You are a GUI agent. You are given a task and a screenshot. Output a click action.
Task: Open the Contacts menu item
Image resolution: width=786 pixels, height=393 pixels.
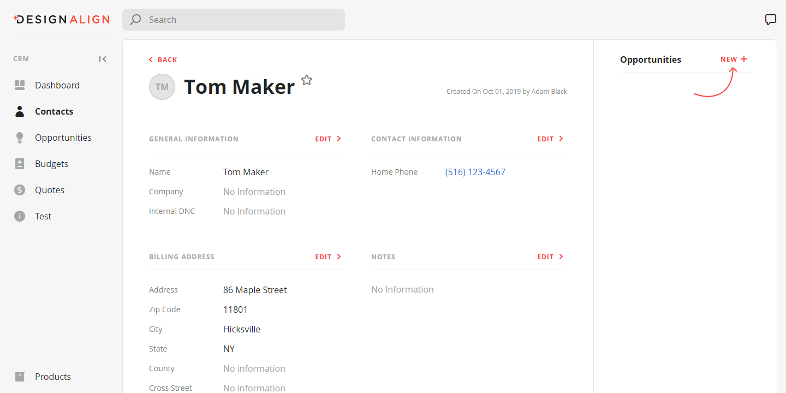pyautogui.click(x=54, y=111)
